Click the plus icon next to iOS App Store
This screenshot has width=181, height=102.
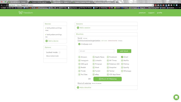click(108, 75)
